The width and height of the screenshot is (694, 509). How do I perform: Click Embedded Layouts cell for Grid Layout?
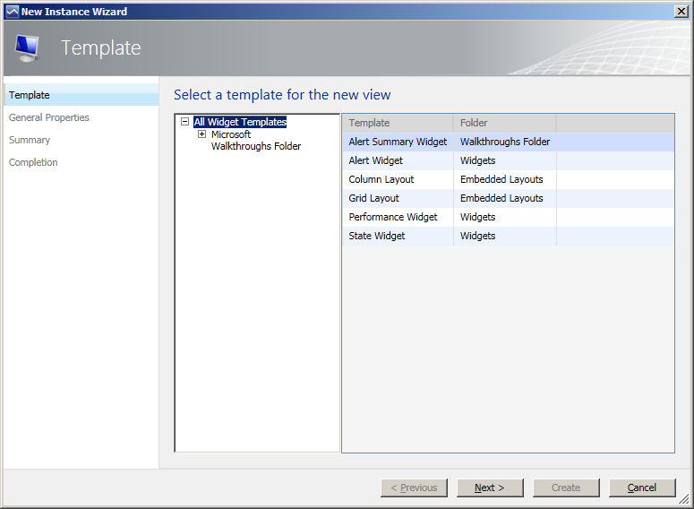tap(505, 198)
